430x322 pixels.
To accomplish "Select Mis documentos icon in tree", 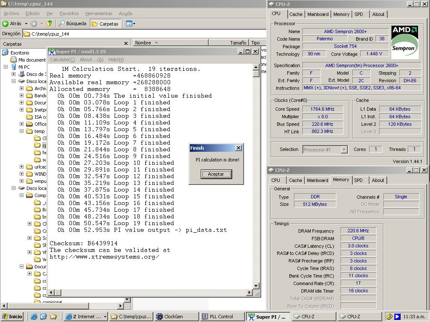I will 13,60.
